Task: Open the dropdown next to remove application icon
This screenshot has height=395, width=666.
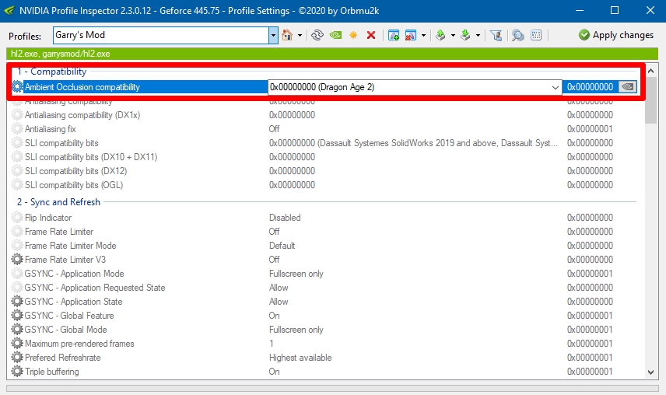Action: (423, 35)
